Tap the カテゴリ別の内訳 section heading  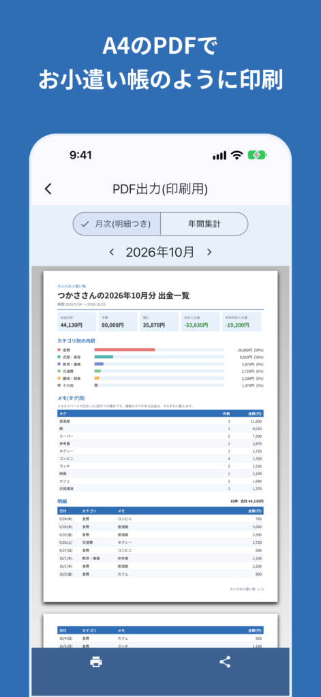tap(76, 340)
